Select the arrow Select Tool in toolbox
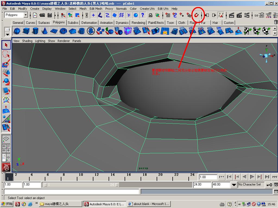The width and height of the screenshot is (278, 208). tap(6, 45)
